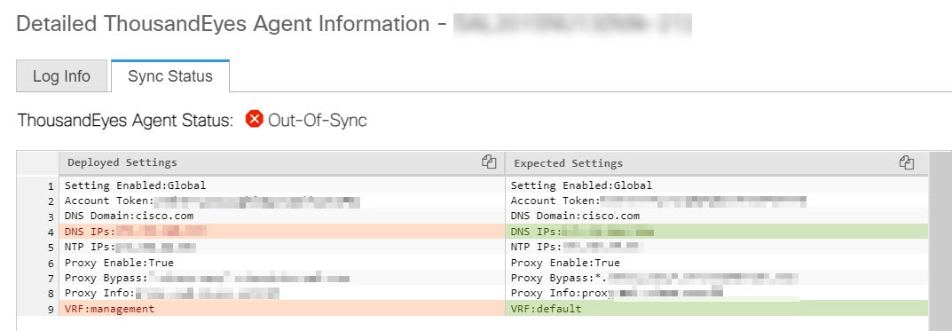Click line number 9 in gutter
Screen dimensions: 952x331
pos(51,309)
